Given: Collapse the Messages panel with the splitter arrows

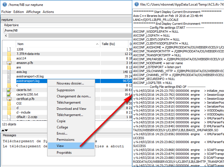Looking at the screenshot, I should coord(4,130).
